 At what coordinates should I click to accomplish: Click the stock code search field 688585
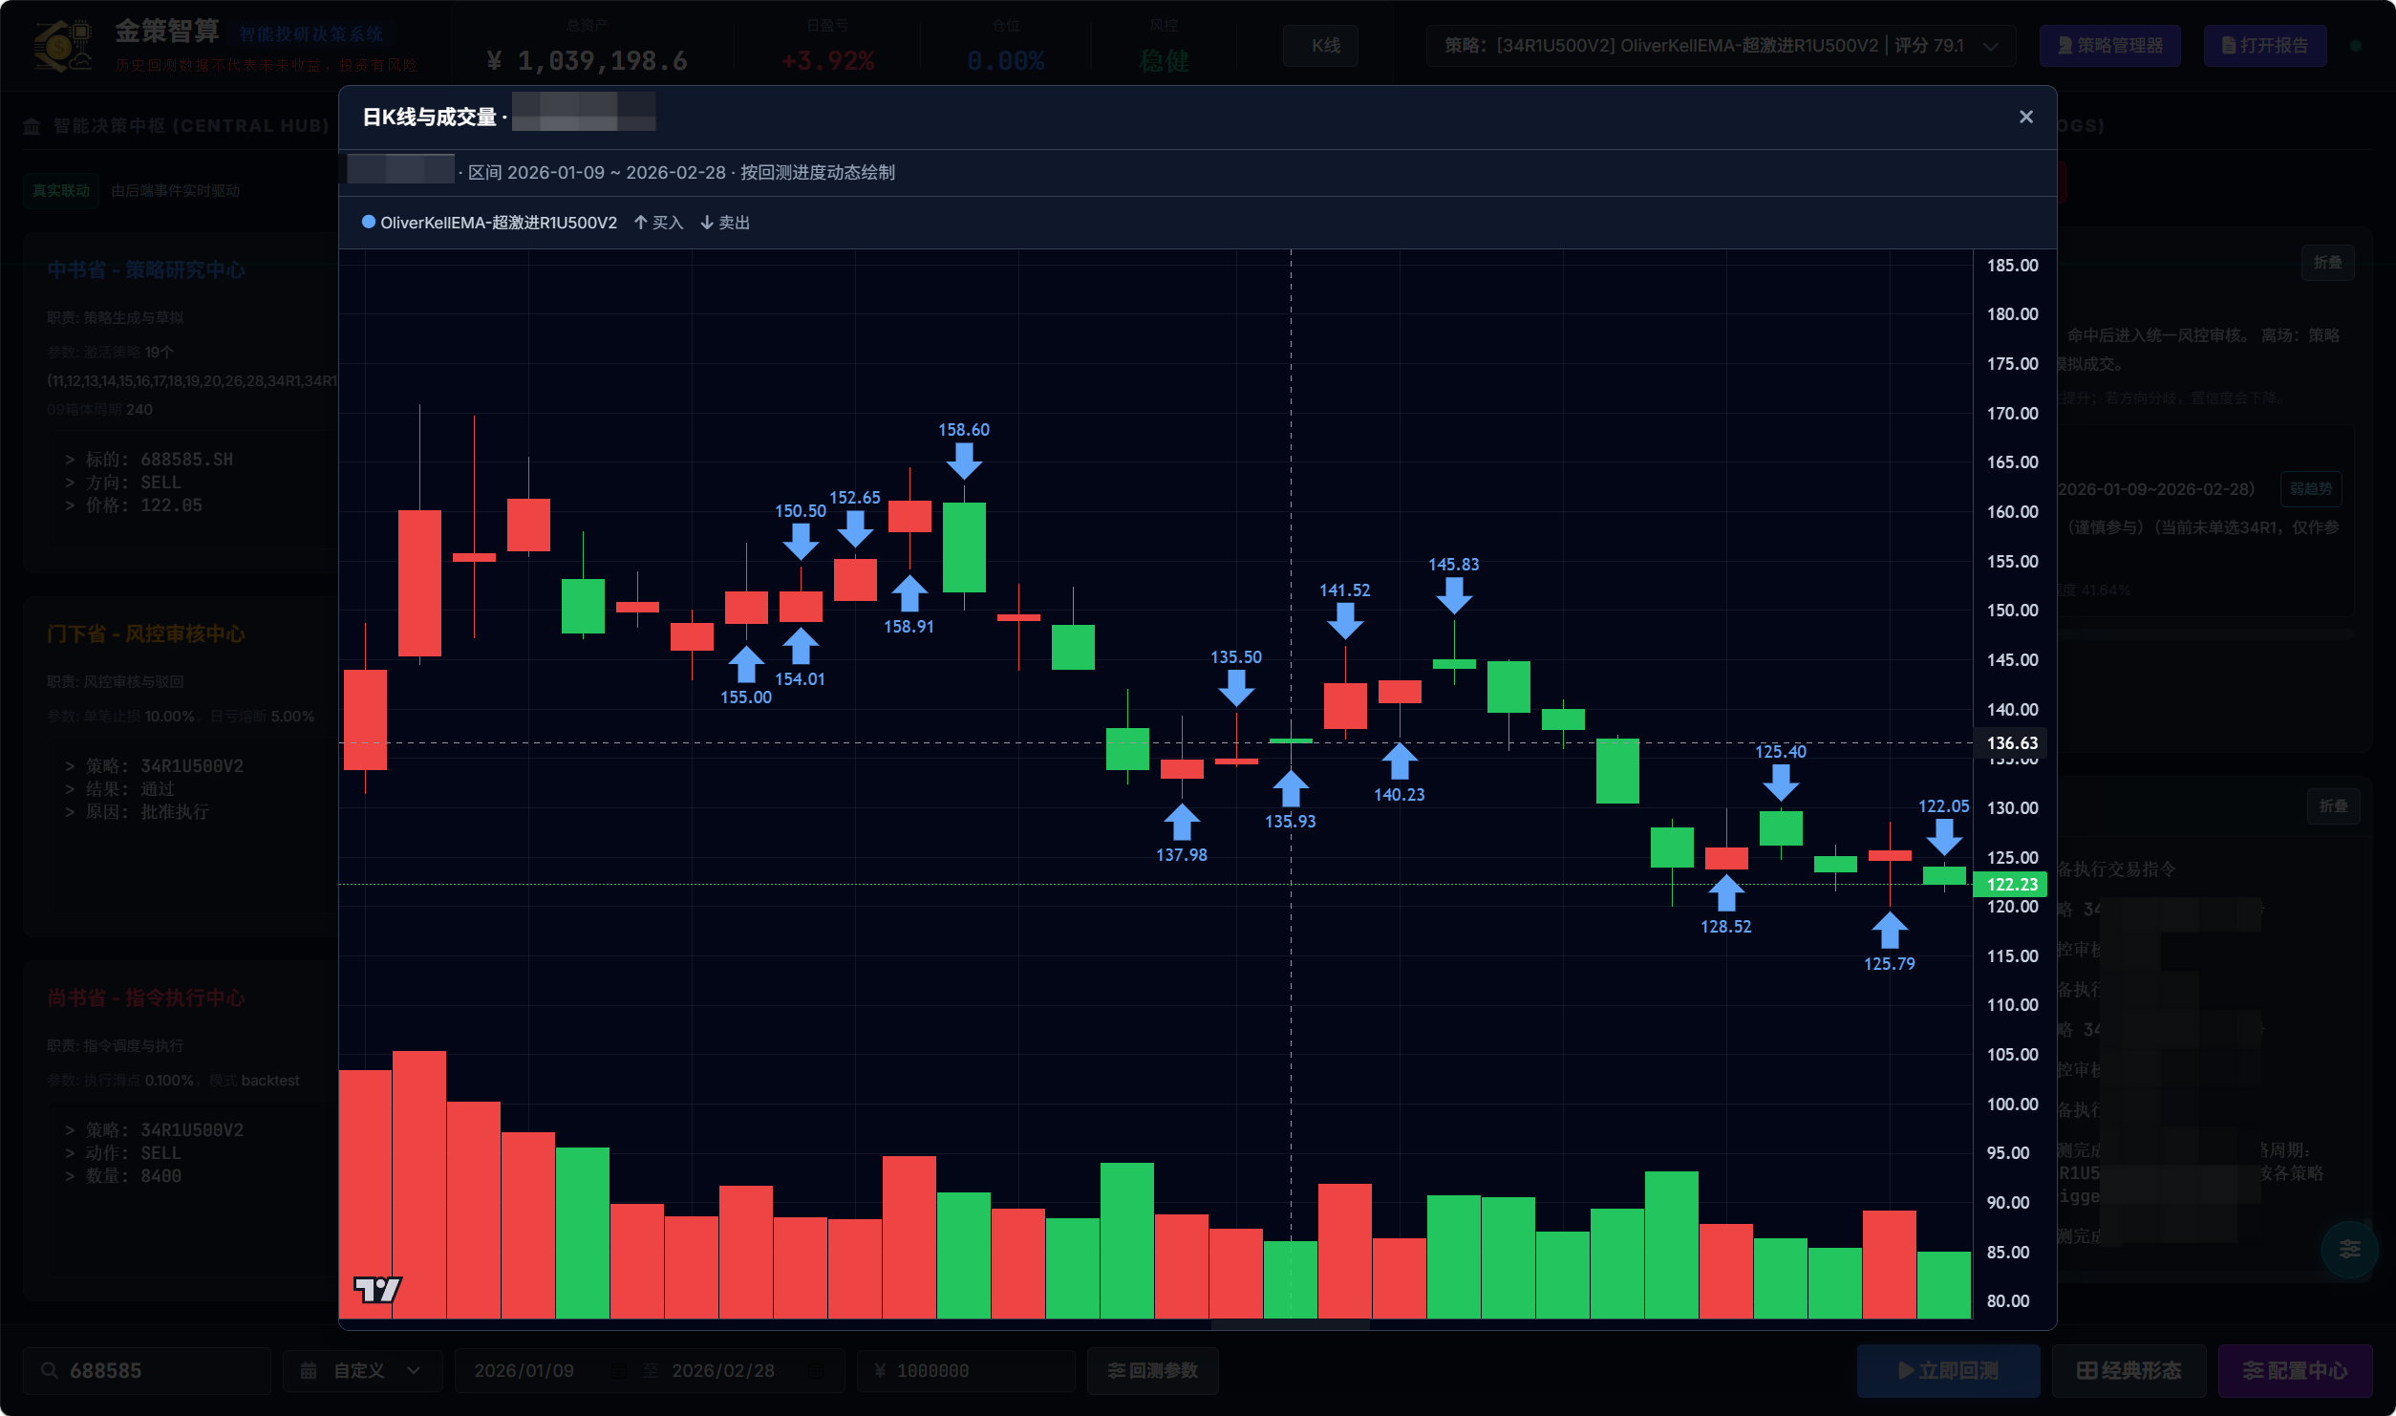click(147, 1371)
